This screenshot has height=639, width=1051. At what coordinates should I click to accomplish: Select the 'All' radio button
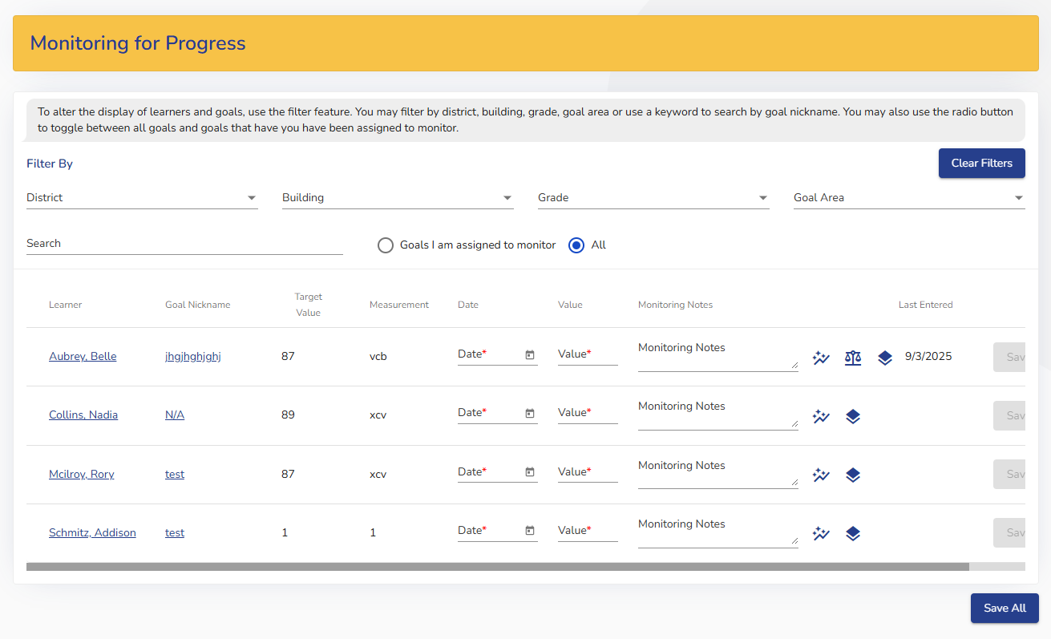[576, 245]
